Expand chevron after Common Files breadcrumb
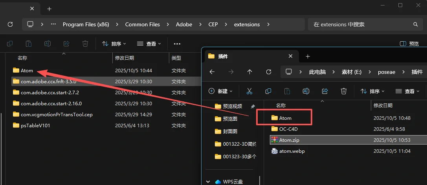 pyautogui.click(x=168, y=24)
